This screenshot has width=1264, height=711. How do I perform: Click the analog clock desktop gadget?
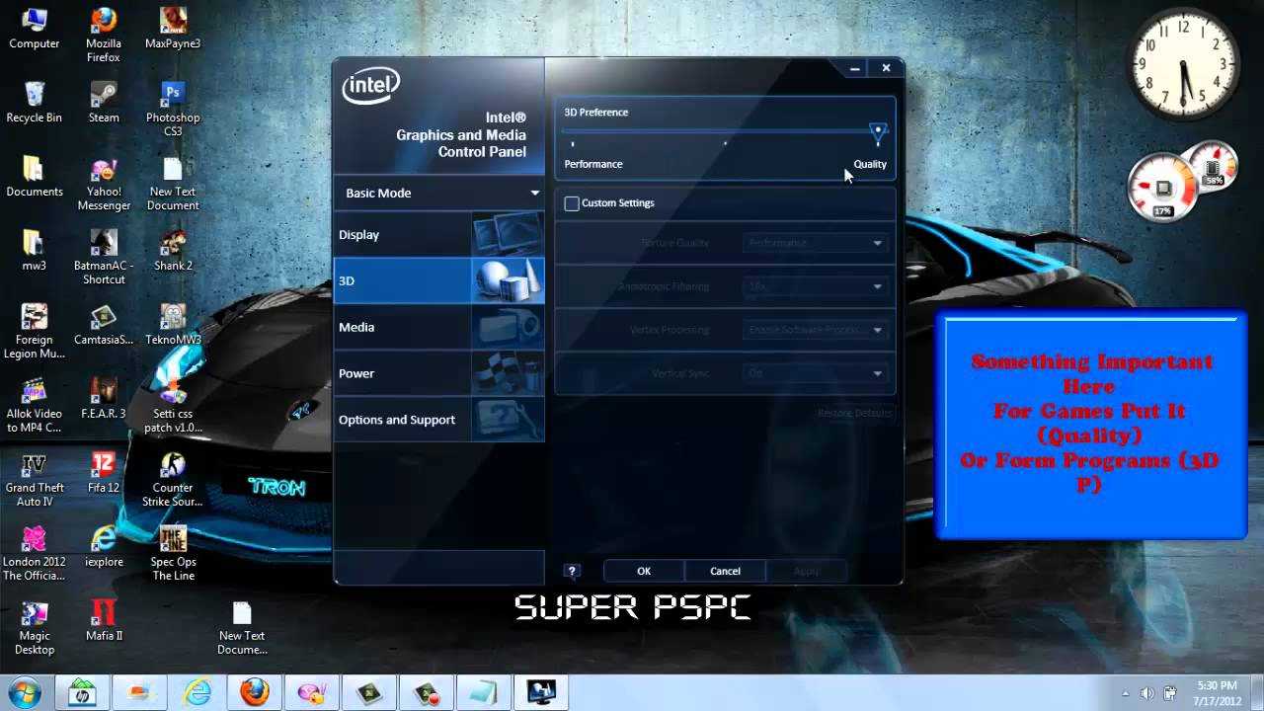[1184, 64]
